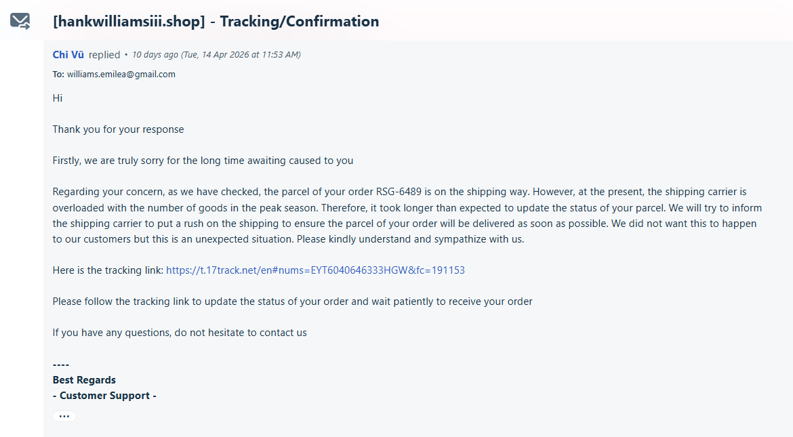Viewport: 793px width, 437px height.
Task: Click the "To:" field label
Action: click(x=58, y=74)
